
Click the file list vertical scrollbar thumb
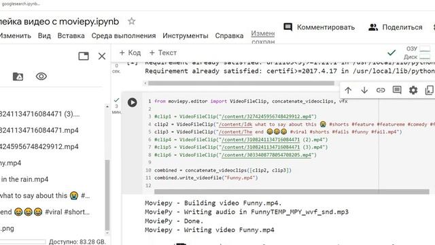(x=107, y=195)
